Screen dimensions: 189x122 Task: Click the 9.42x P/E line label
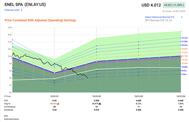click(x=184, y=70)
